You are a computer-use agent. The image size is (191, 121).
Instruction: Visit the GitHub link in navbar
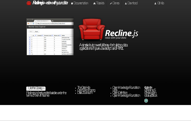161,3
